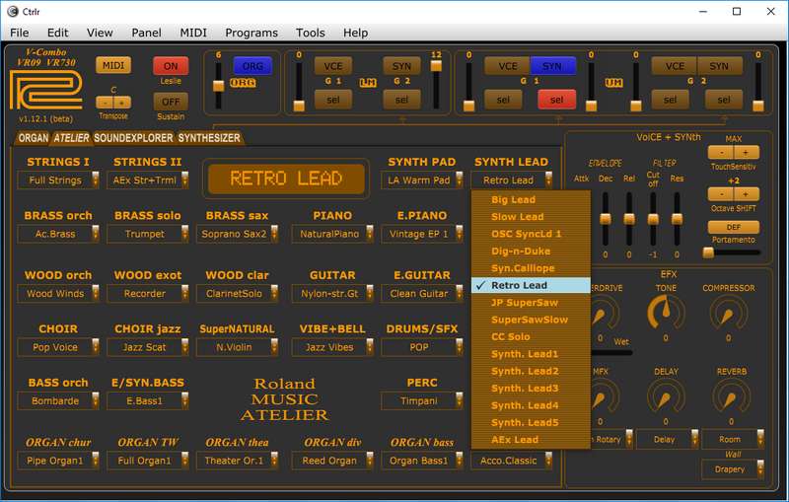Screen dimensions: 789x502
Task: Decrease Octave SHIFT with minus button
Action: 721,193
